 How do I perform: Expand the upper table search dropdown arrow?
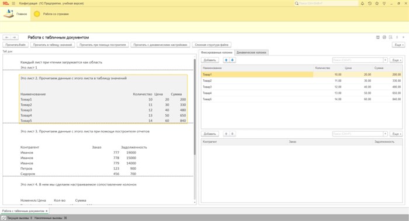click(385, 60)
